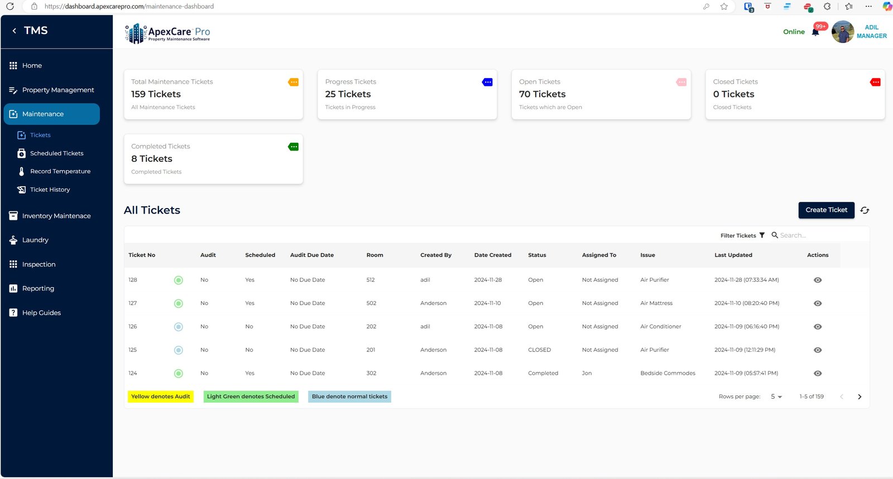Viewport: 893px width, 479px height.
Task: Click the Bedside Commodes issue cell
Action: click(668, 374)
